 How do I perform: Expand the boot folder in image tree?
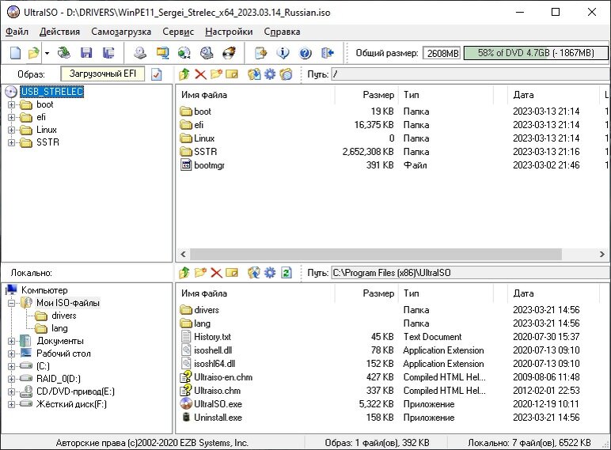coord(11,104)
